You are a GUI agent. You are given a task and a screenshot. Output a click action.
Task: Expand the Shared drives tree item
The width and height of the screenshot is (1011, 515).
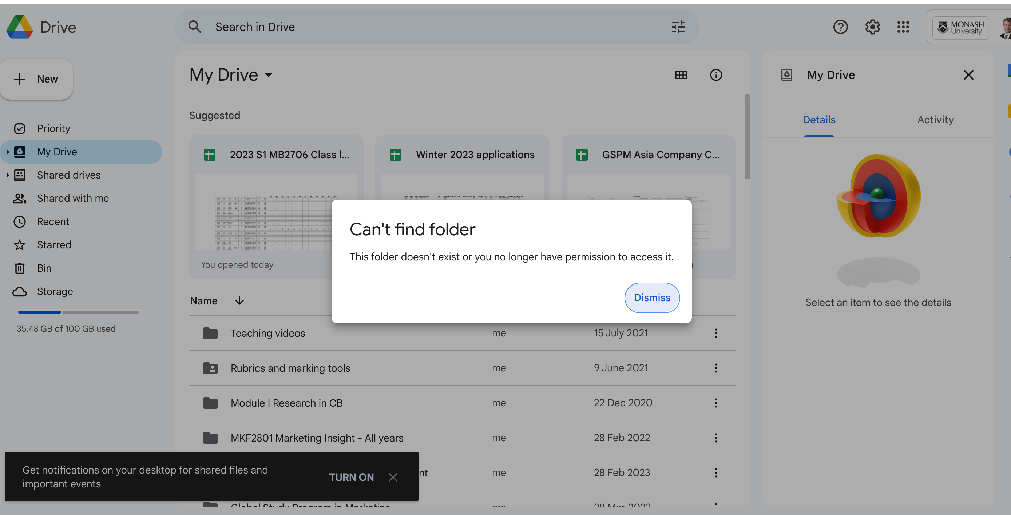click(x=8, y=175)
